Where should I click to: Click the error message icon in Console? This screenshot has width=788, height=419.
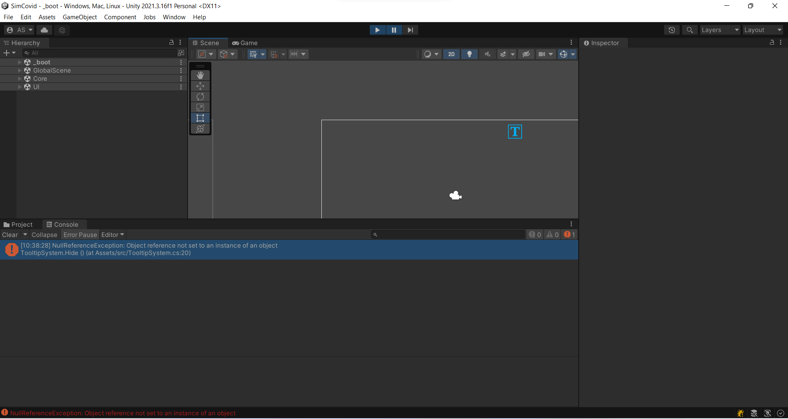click(11, 249)
